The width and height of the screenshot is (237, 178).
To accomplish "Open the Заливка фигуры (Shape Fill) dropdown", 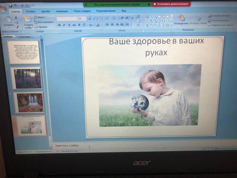I will click(220, 16).
